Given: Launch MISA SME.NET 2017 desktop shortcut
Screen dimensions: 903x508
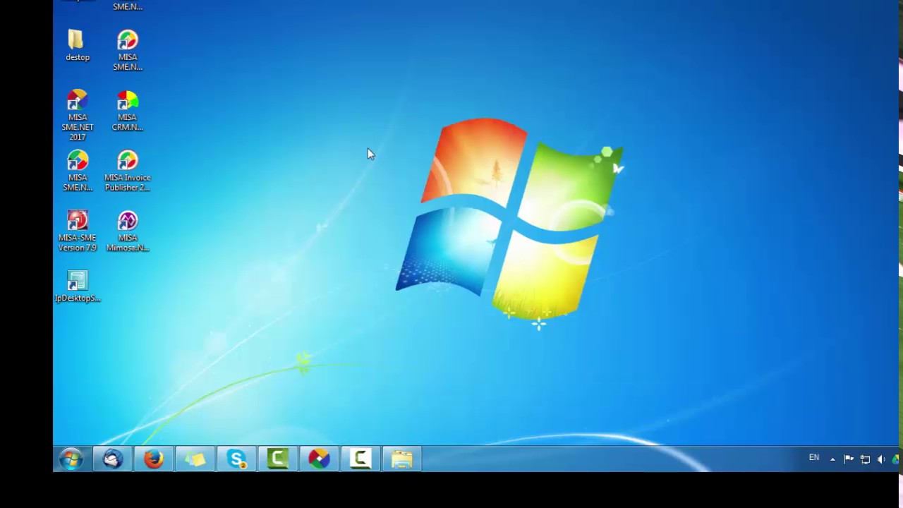Looking at the screenshot, I should pos(78,115).
